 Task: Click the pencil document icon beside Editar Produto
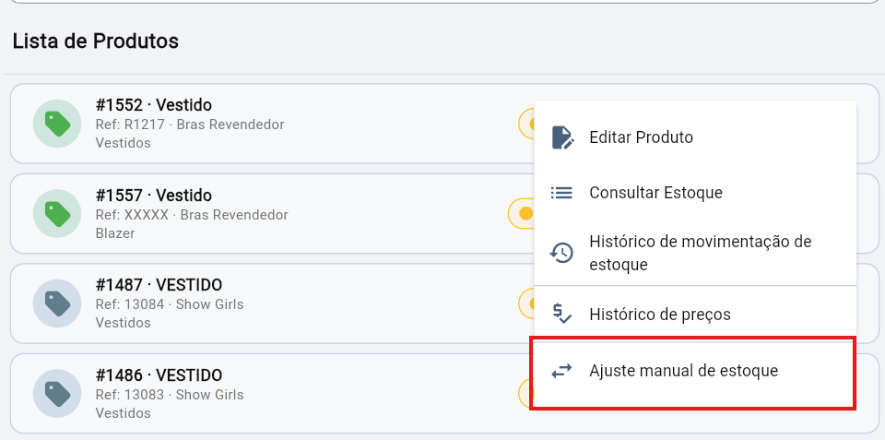[562, 137]
